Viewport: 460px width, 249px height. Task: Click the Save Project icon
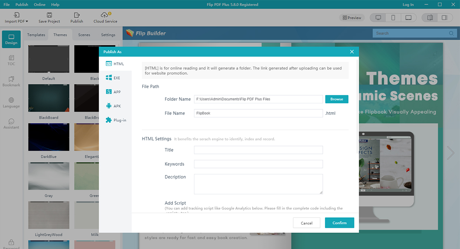[x=49, y=15]
